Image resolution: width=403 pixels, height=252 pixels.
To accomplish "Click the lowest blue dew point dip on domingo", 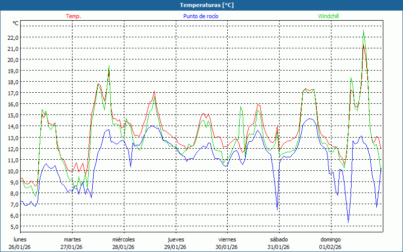I will pos(348,221).
